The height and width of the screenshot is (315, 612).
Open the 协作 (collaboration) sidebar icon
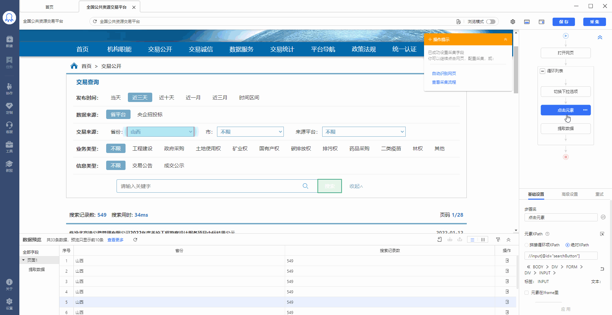coord(9,89)
